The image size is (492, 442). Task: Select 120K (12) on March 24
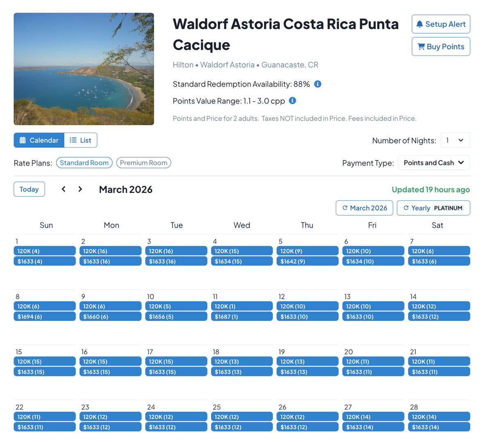click(176, 417)
